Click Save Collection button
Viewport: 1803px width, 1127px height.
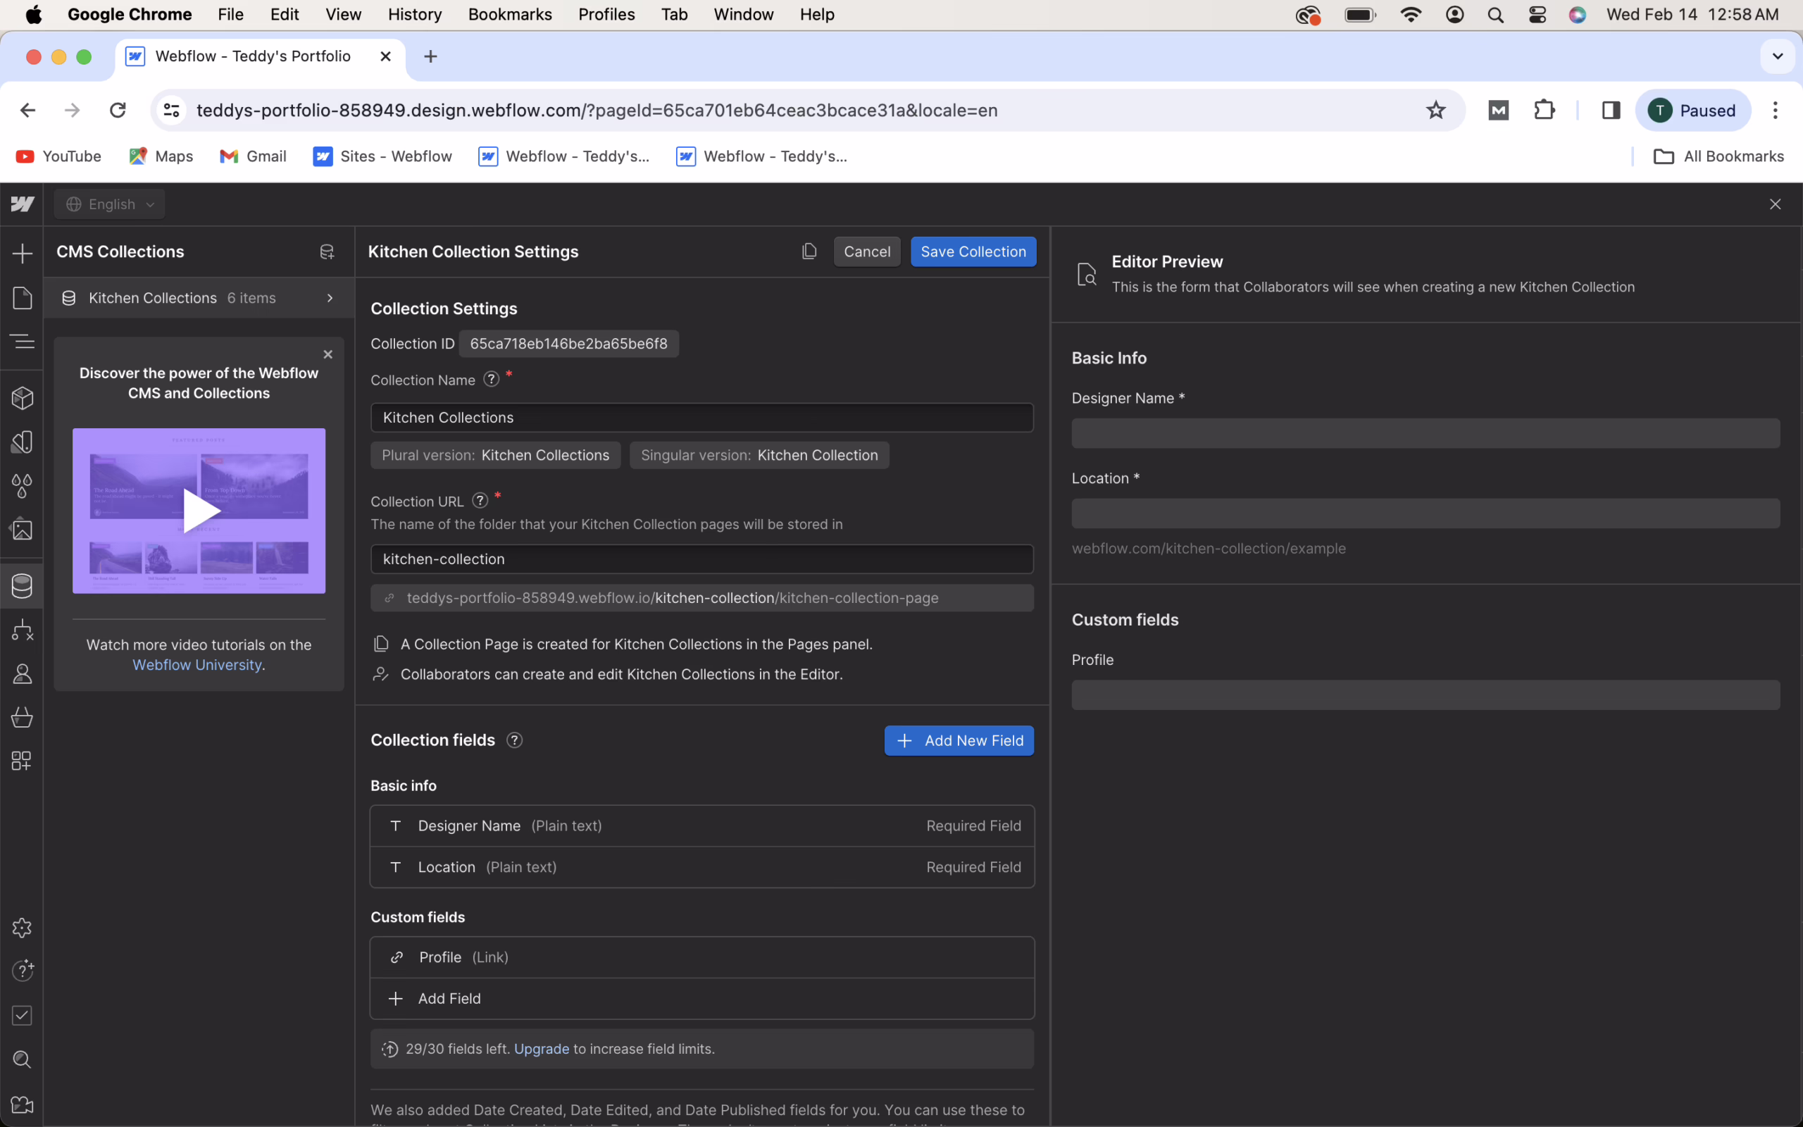click(x=973, y=251)
